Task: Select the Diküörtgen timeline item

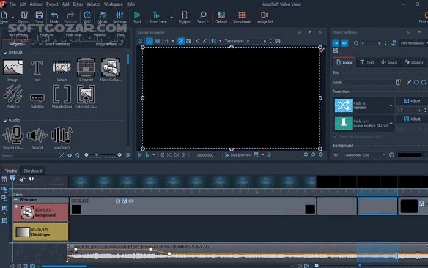Action: point(41,232)
